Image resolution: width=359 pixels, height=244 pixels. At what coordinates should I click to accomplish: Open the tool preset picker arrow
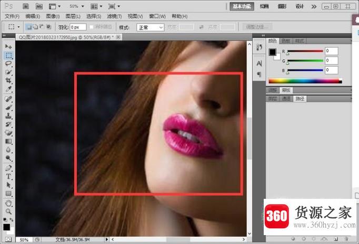[18, 27]
